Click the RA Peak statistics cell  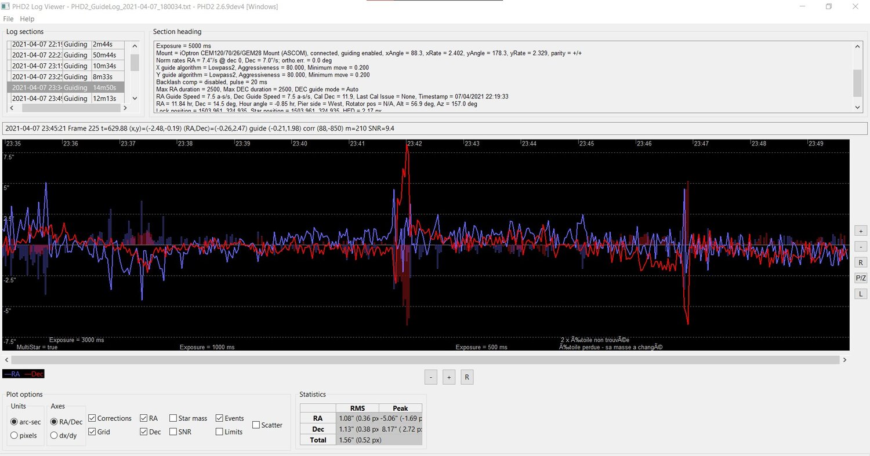[401, 418]
